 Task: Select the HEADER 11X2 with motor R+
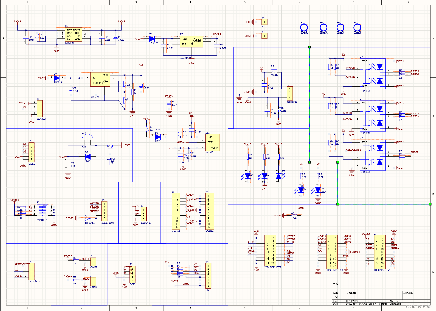coord(380,252)
